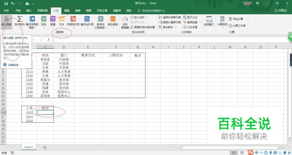Expand the 移去箭头 dropdown arrow
Viewport: 292px width, 155px height.
click(x=176, y=27)
